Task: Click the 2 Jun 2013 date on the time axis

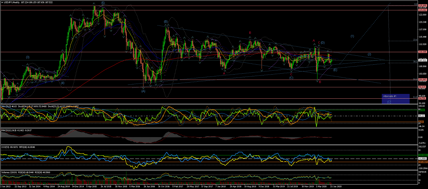Action: tap(7, 186)
